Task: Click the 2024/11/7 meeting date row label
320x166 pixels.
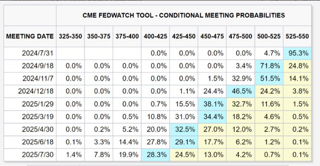Action: [37, 79]
